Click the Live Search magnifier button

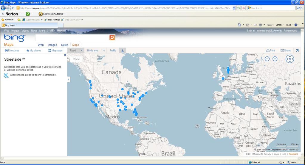298,8
